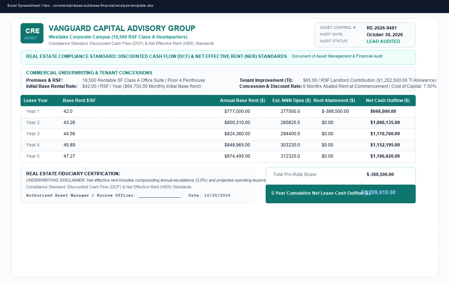Screen dimensions: 449x284
Task: Click Year 5 base rent cell 47.27
Action: (x=69, y=156)
